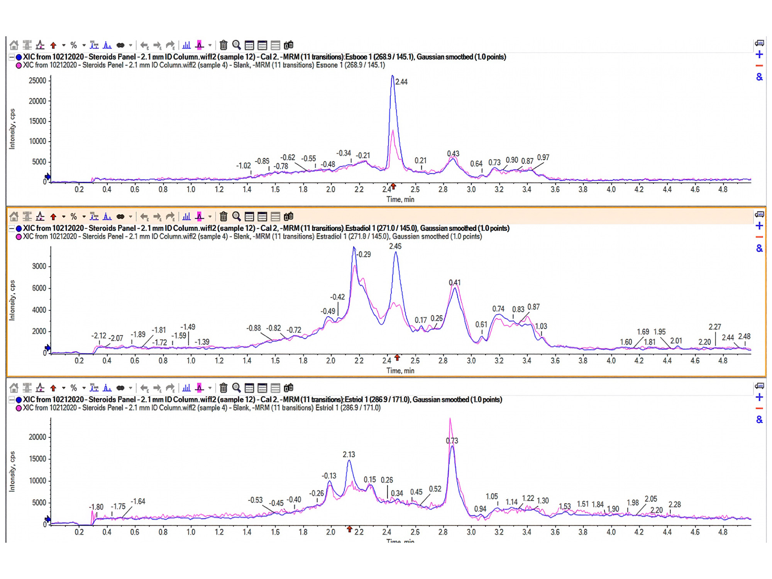Click the Home icon in the Estrone pane toolbar
This screenshot has height=579, width=772.
pyautogui.click(x=14, y=45)
